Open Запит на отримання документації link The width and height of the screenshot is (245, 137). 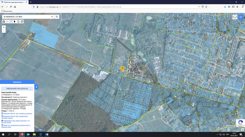pos(16,126)
